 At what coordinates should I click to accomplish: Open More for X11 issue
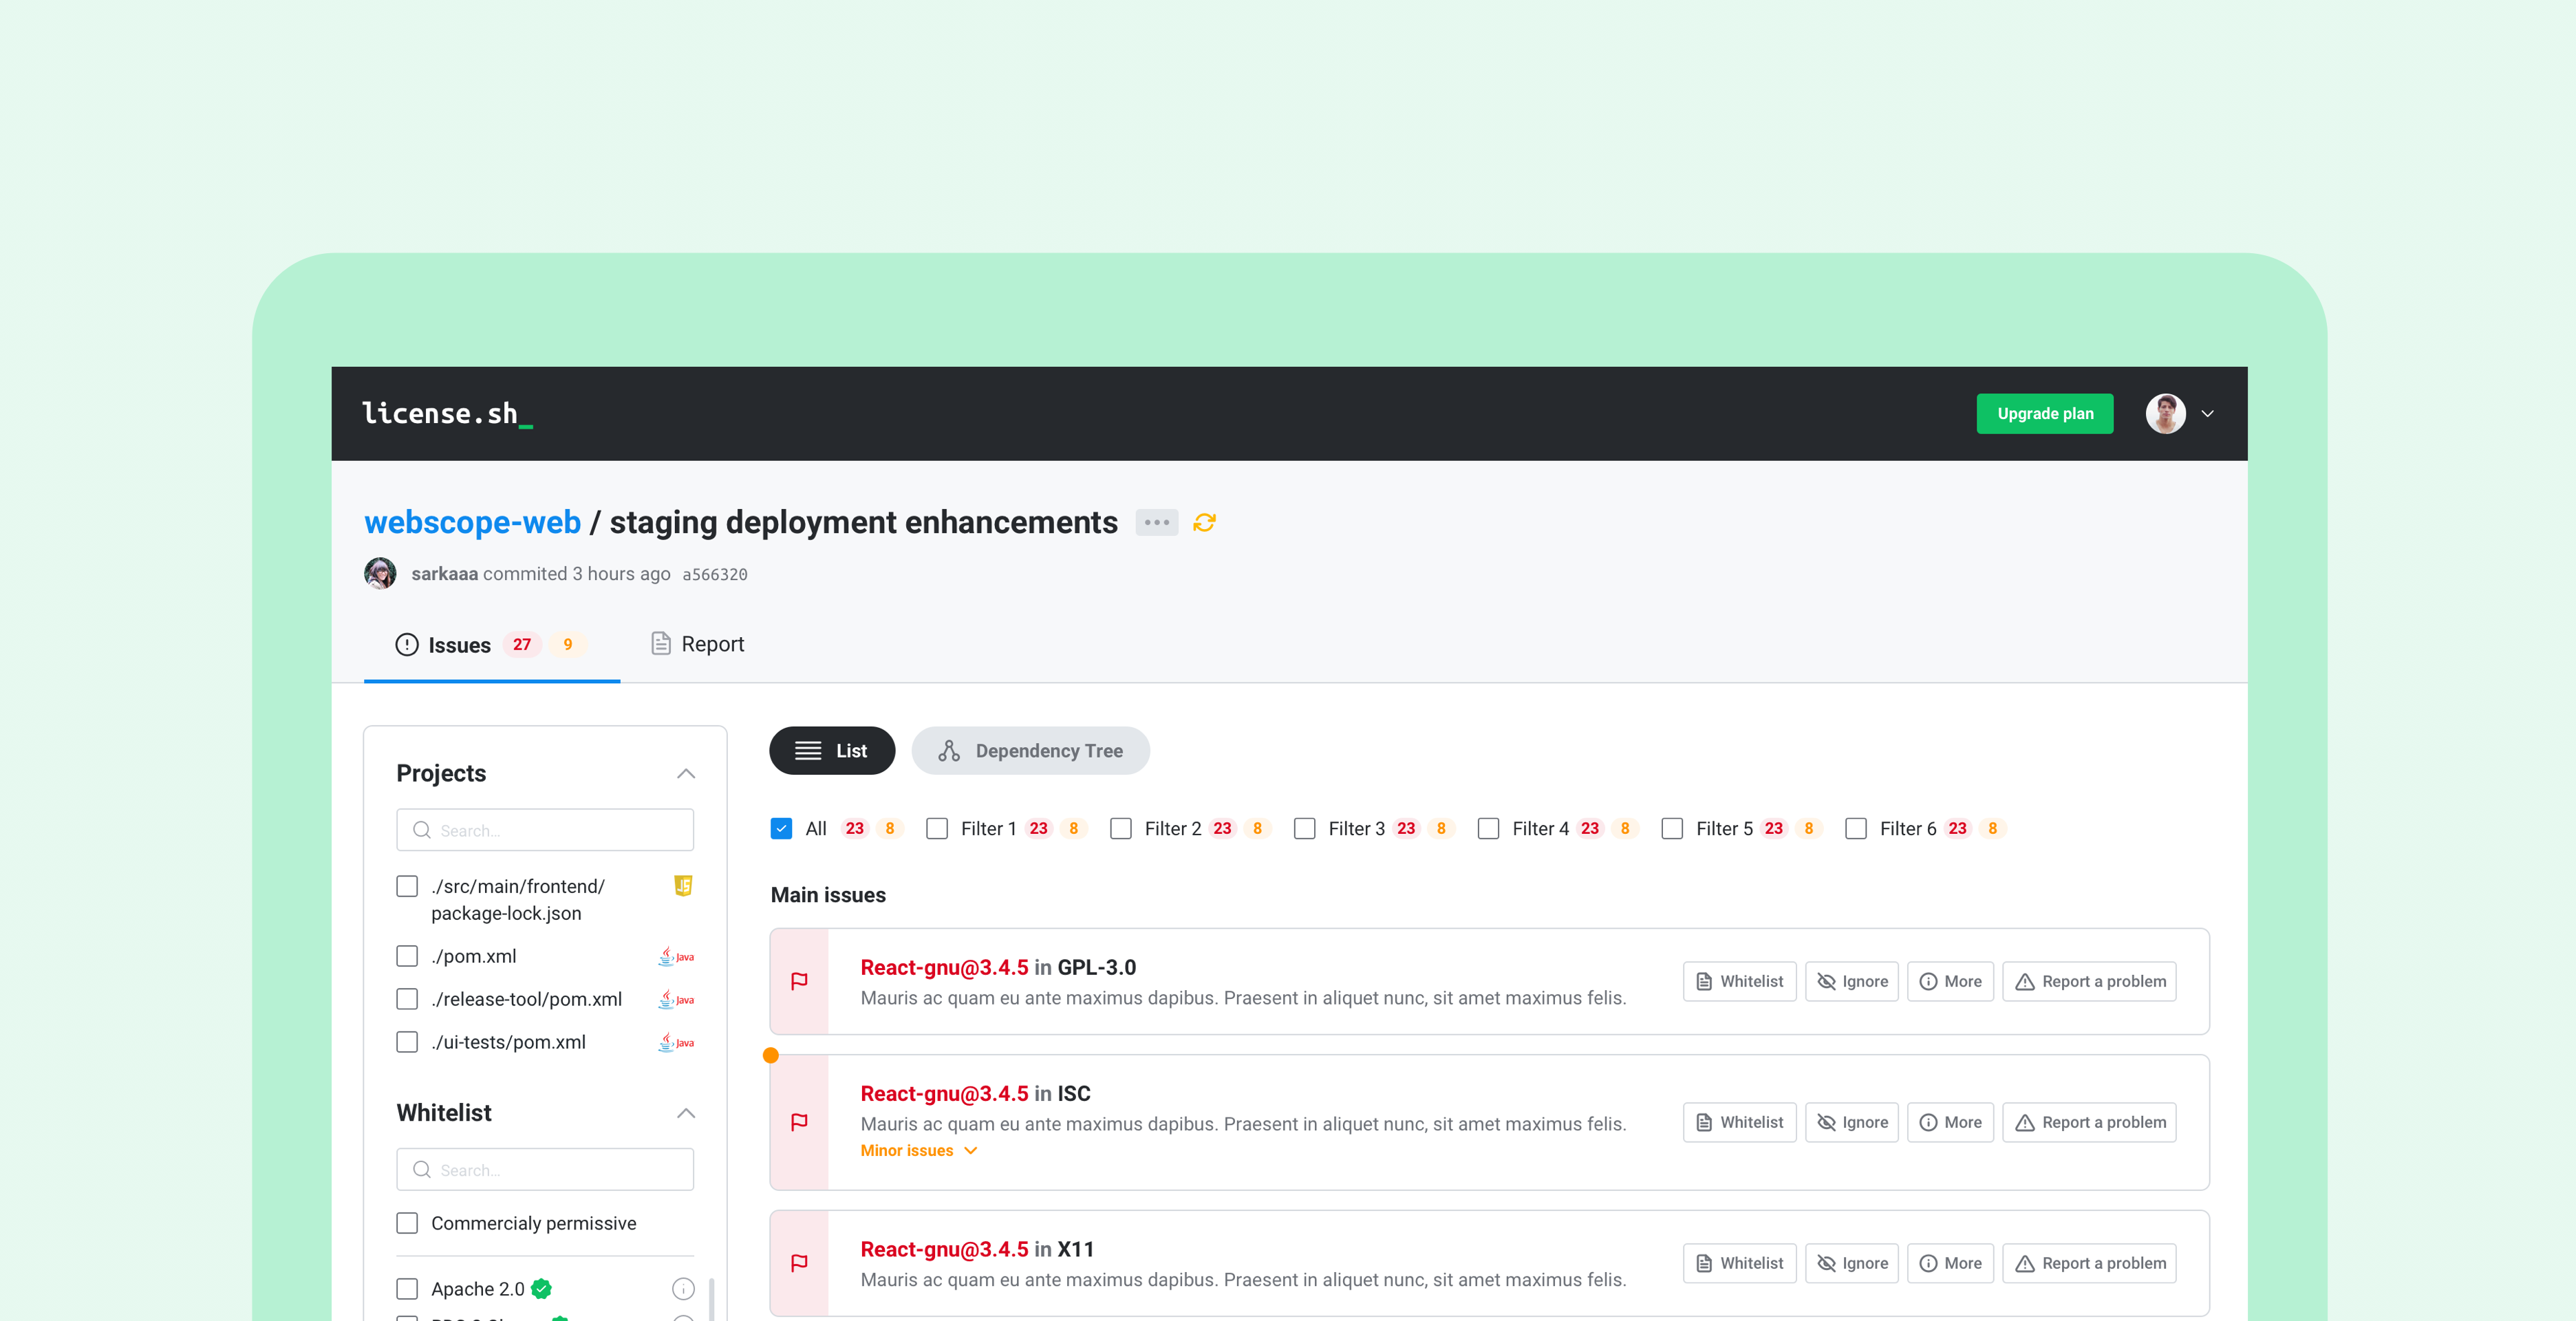(1951, 1264)
